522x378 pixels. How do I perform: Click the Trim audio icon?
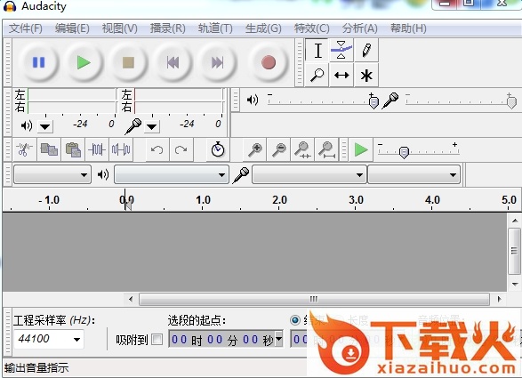coord(97,149)
